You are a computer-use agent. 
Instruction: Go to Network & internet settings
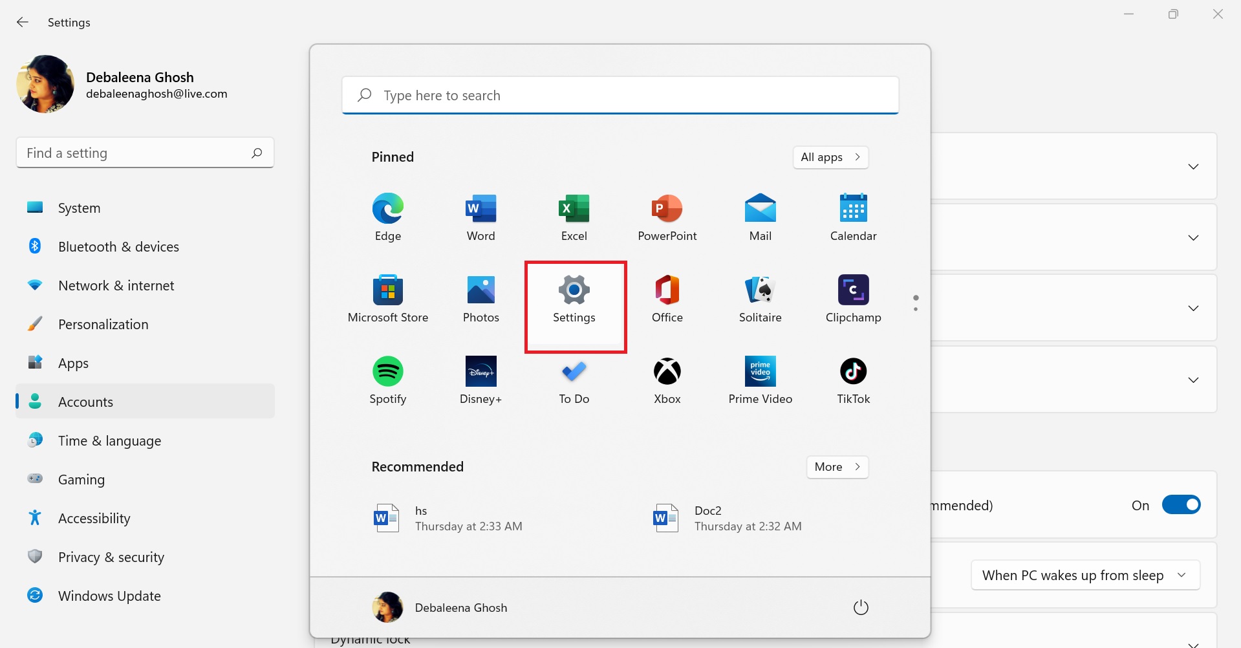[x=146, y=285]
